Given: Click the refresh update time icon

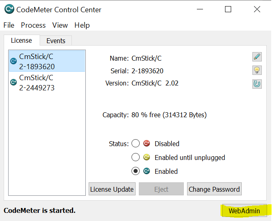Looking at the screenshot, I should [257, 84].
